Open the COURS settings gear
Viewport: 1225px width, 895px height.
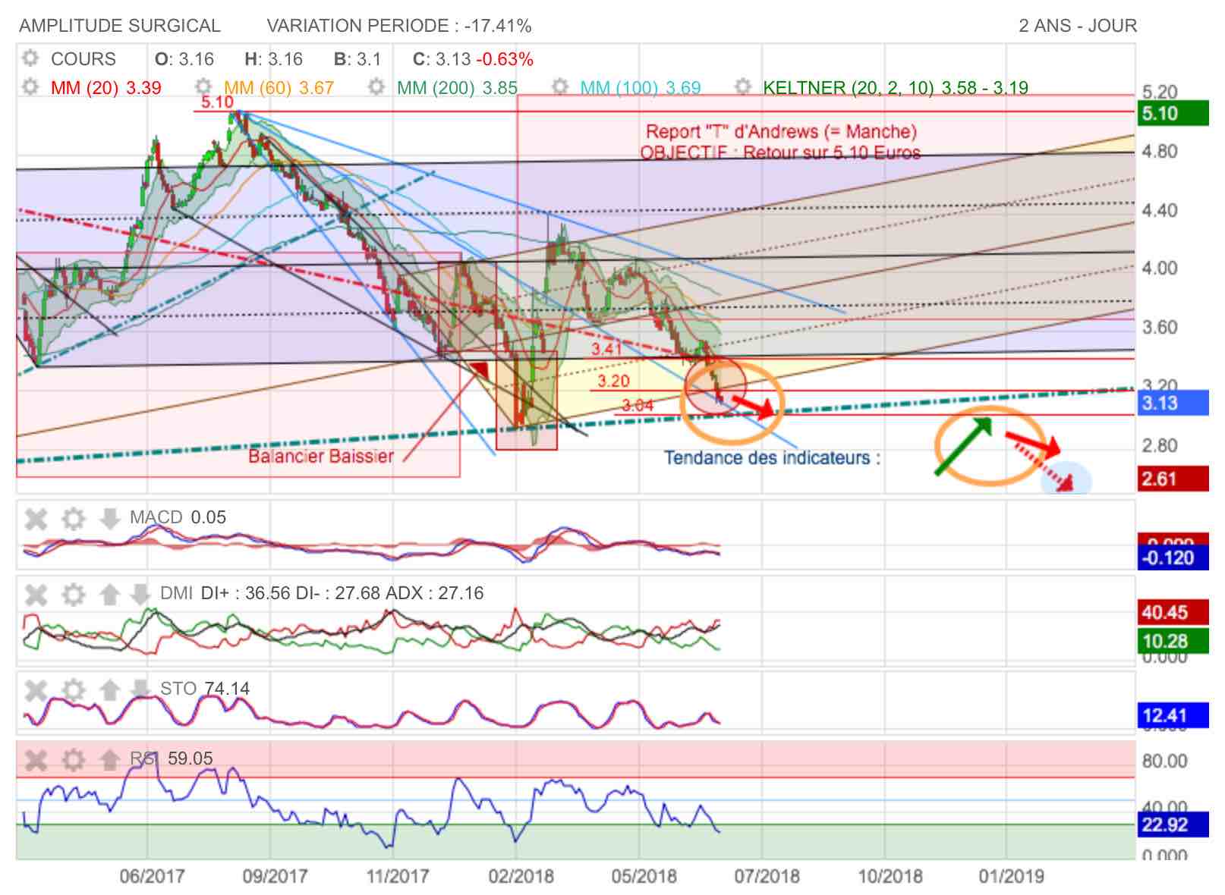click(x=30, y=58)
